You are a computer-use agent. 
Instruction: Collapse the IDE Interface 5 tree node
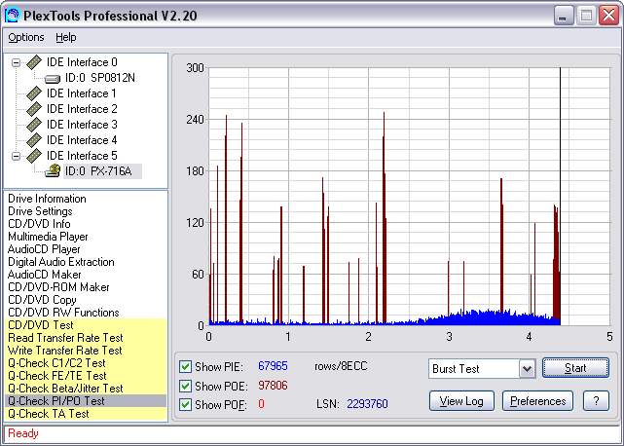[16, 156]
